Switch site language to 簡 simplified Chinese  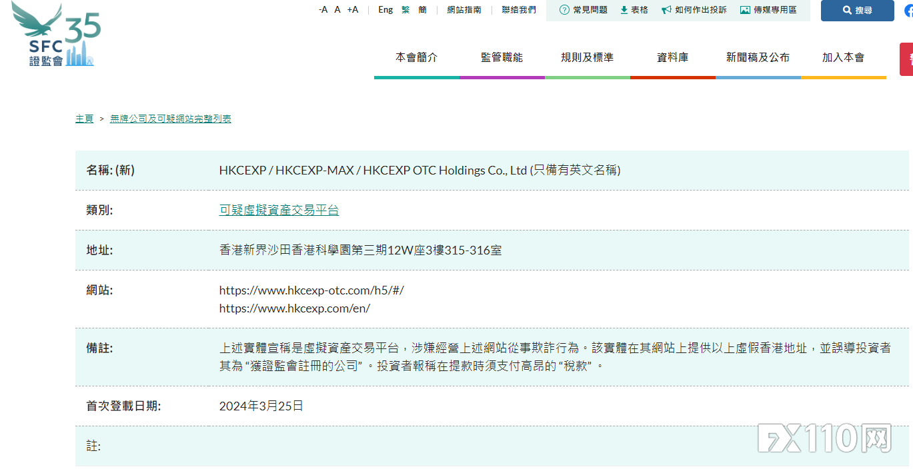[x=422, y=10]
